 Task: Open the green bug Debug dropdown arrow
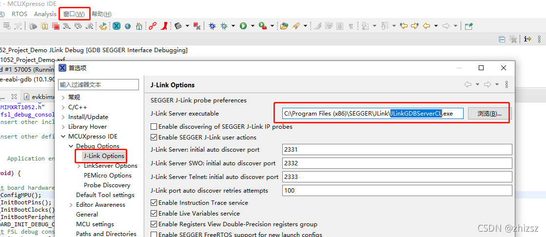coord(233,26)
